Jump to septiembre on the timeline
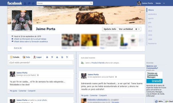173x103 pixels. point(152,14)
